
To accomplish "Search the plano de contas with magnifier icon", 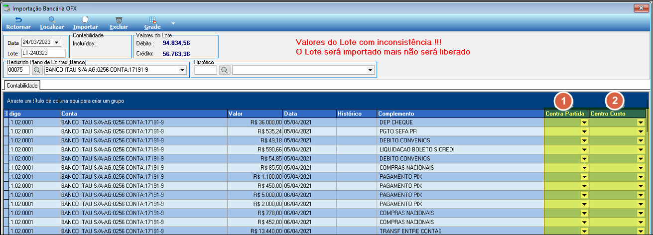I will [x=37, y=70].
